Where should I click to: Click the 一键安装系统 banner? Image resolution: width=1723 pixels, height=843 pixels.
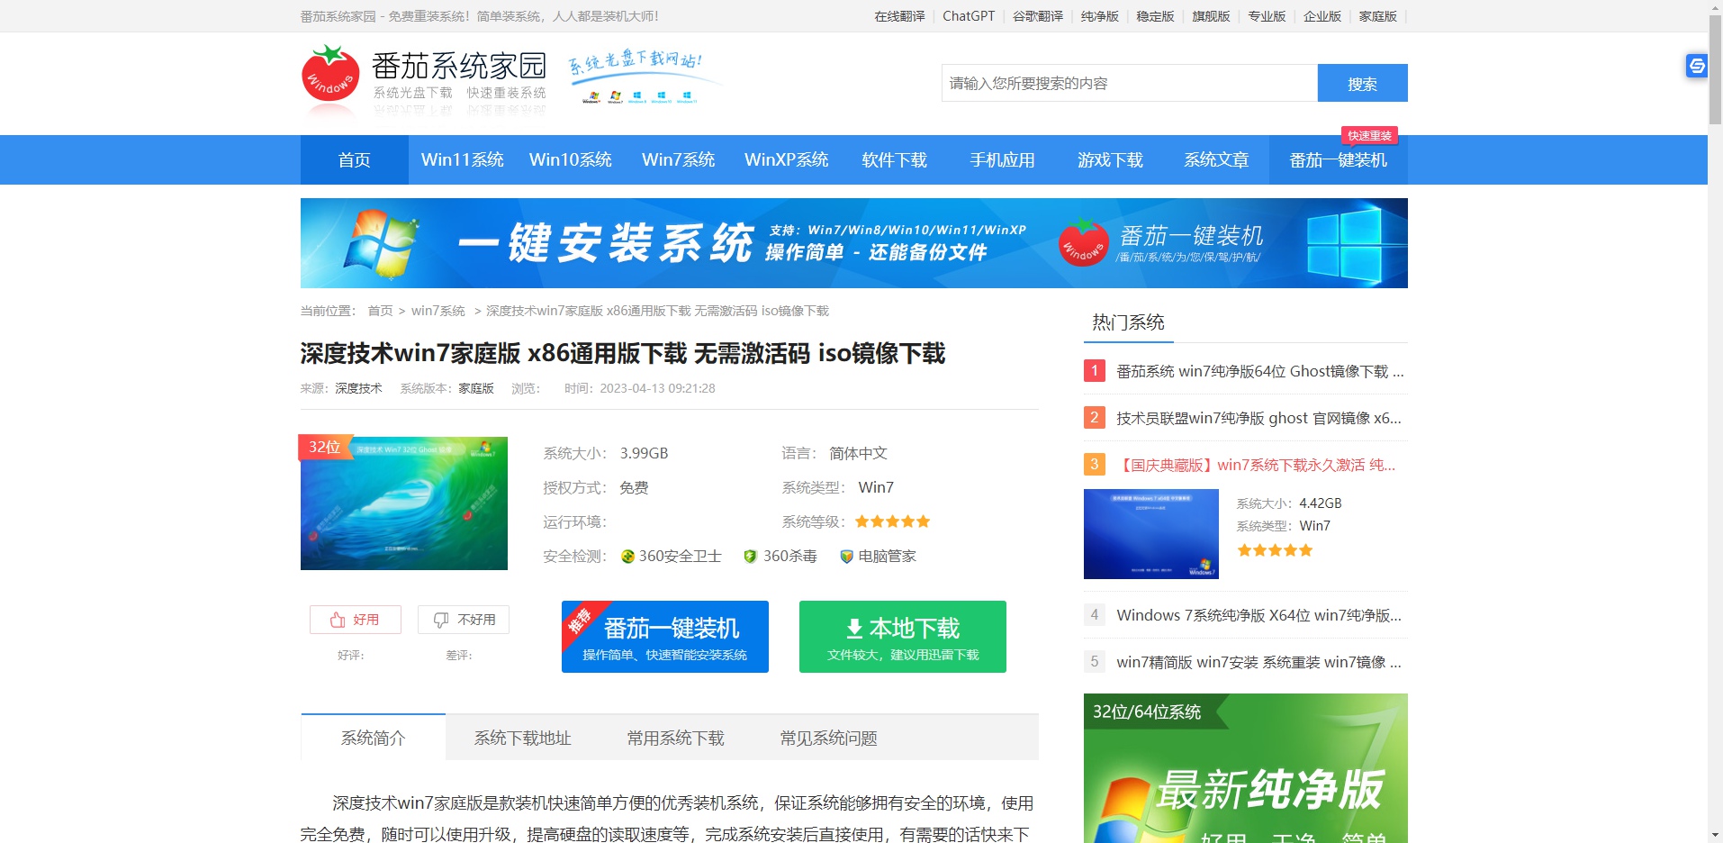[854, 243]
